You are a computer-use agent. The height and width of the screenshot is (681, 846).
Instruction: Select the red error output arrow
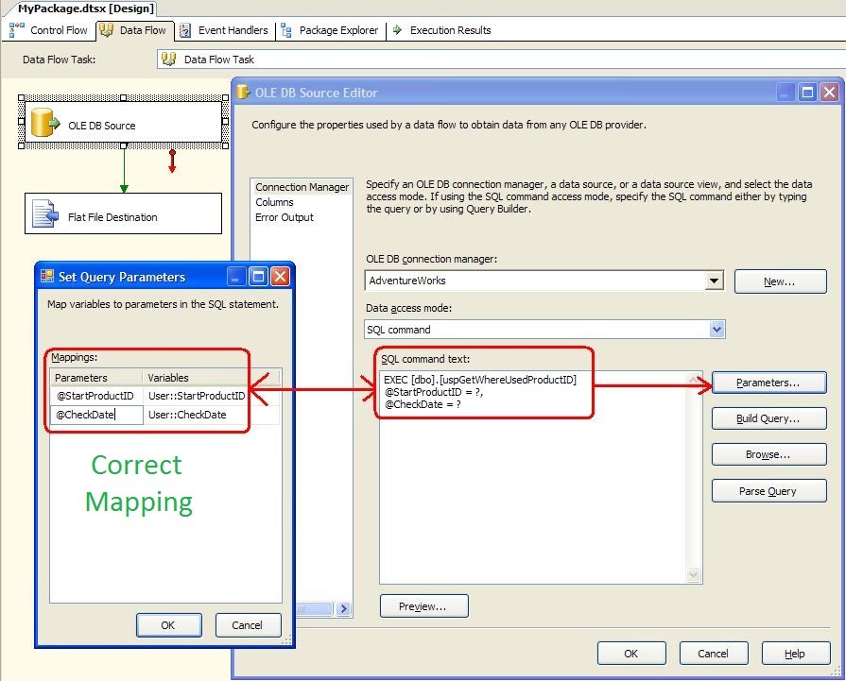click(x=171, y=162)
